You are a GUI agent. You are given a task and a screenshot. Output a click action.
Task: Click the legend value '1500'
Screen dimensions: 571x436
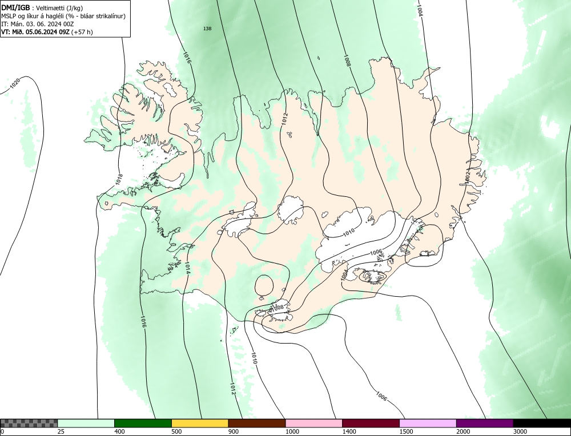(407, 431)
